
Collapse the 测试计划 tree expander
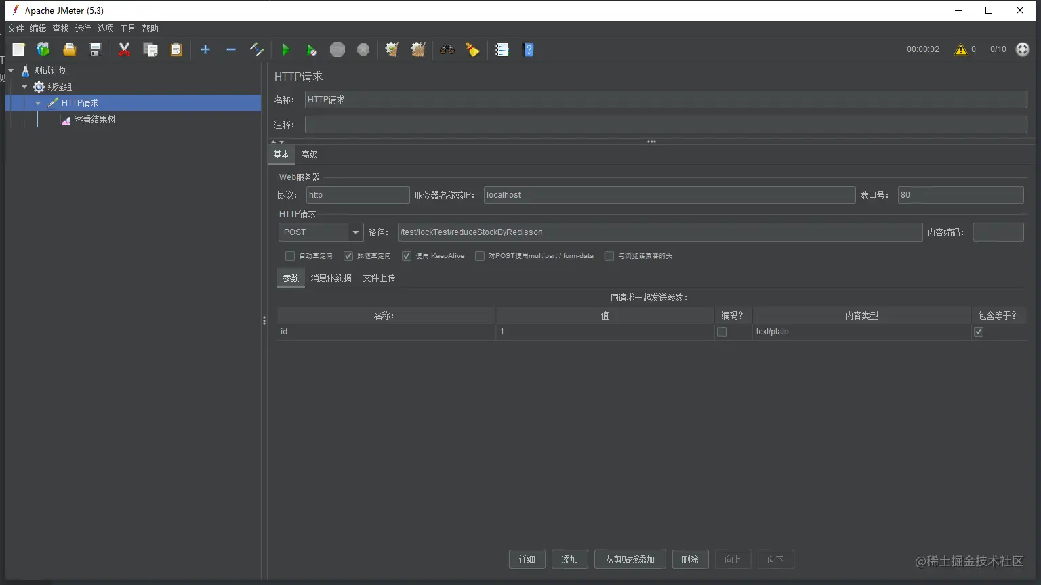click(11, 70)
